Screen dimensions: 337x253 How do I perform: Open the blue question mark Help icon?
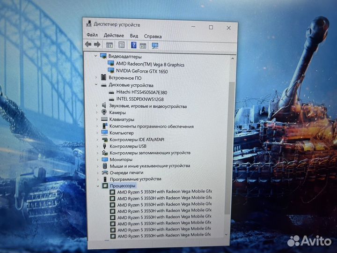[x=134, y=45]
